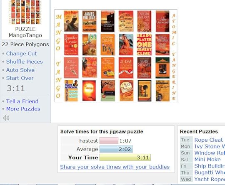Select the Harry Potter book cover
Screen dimensions: 225x185
(x=71, y=21)
